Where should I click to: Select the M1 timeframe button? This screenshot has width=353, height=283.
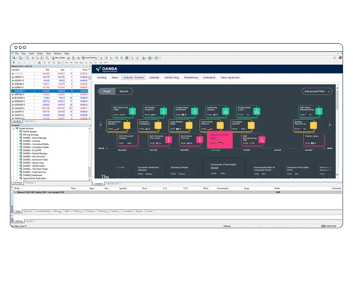66,62
